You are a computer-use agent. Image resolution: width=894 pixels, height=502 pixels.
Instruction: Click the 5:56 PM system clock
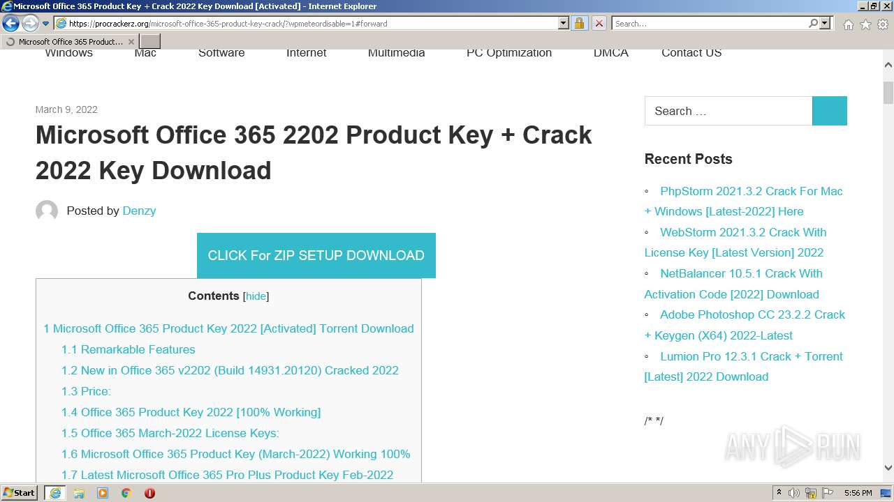point(858,493)
